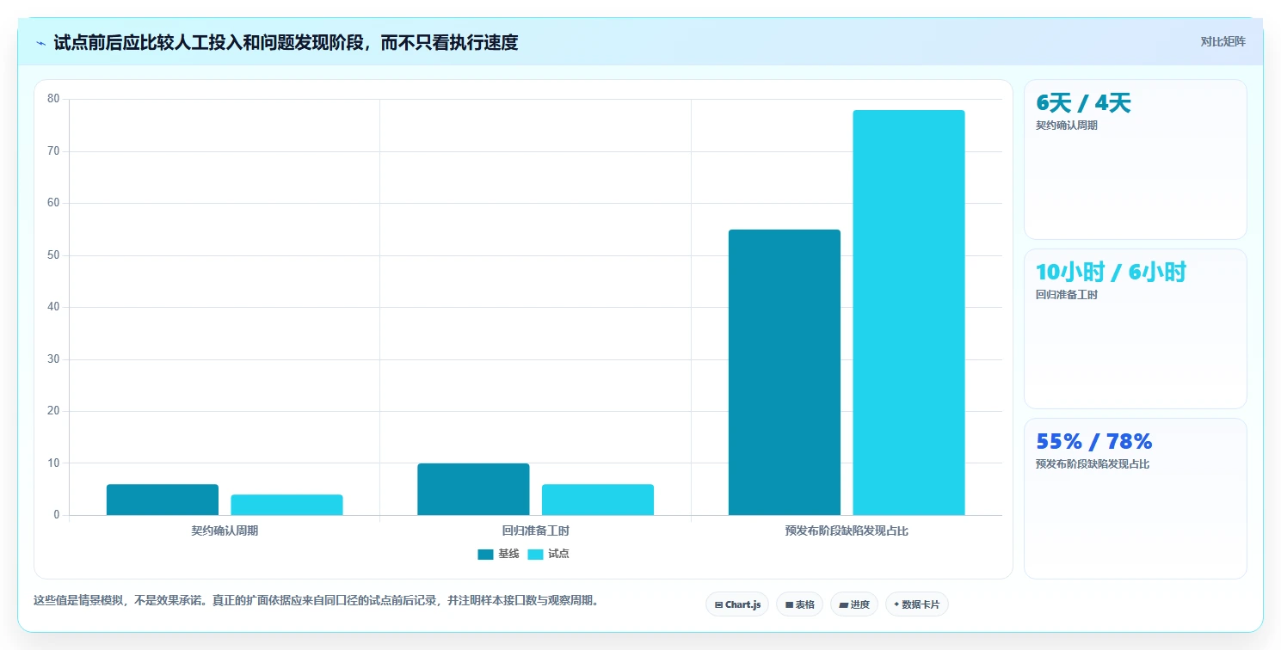The width and height of the screenshot is (1281, 650).
Task: Click the 10小时 / 6小时 card value
Action: 1111,272
